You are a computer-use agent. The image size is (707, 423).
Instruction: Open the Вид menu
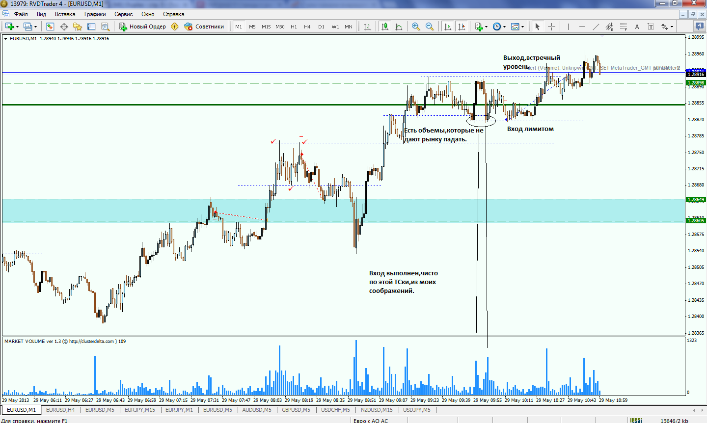coord(42,14)
